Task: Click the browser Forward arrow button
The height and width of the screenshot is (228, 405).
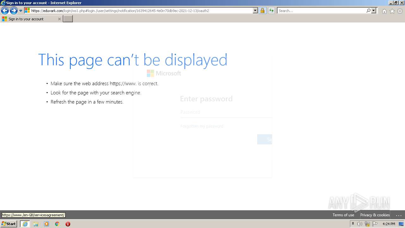Action: tap(14, 11)
